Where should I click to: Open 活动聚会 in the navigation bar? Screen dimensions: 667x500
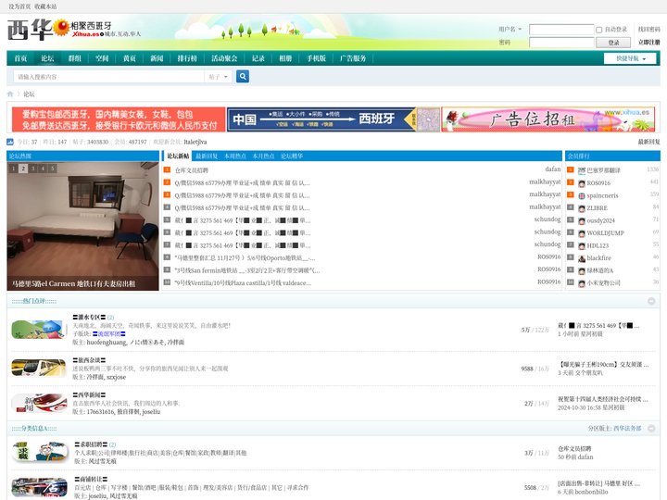pyautogui.click(x=224, y=58)
